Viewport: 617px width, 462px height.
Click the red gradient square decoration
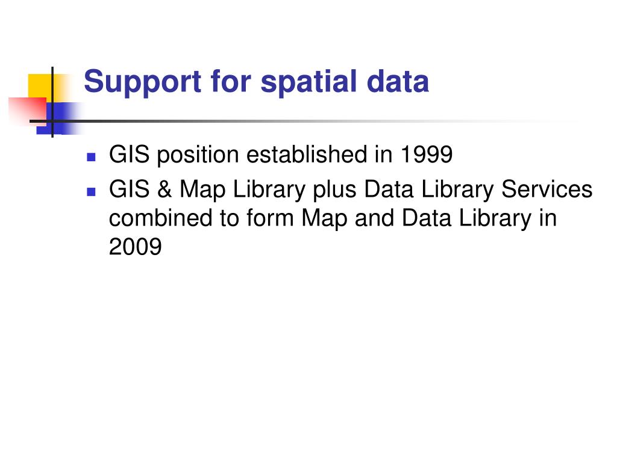pos(28,111)
